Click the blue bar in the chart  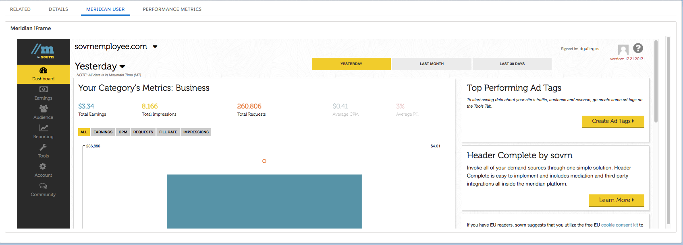tap(264, 202)
